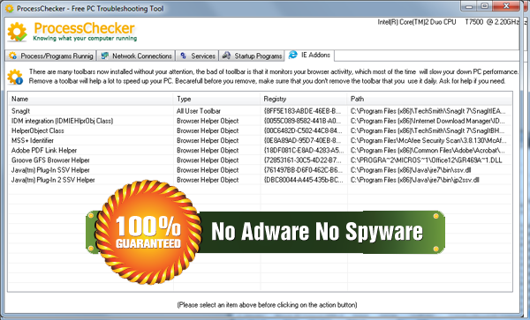Click registry value starting {72853161
Screen dimensions: 530x320
click(x=302, y=160)
